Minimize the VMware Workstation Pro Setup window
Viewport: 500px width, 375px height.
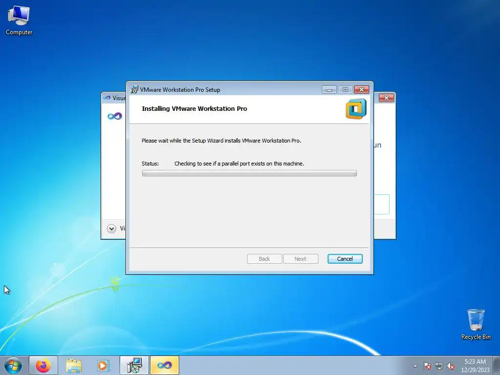pos(330,90)
